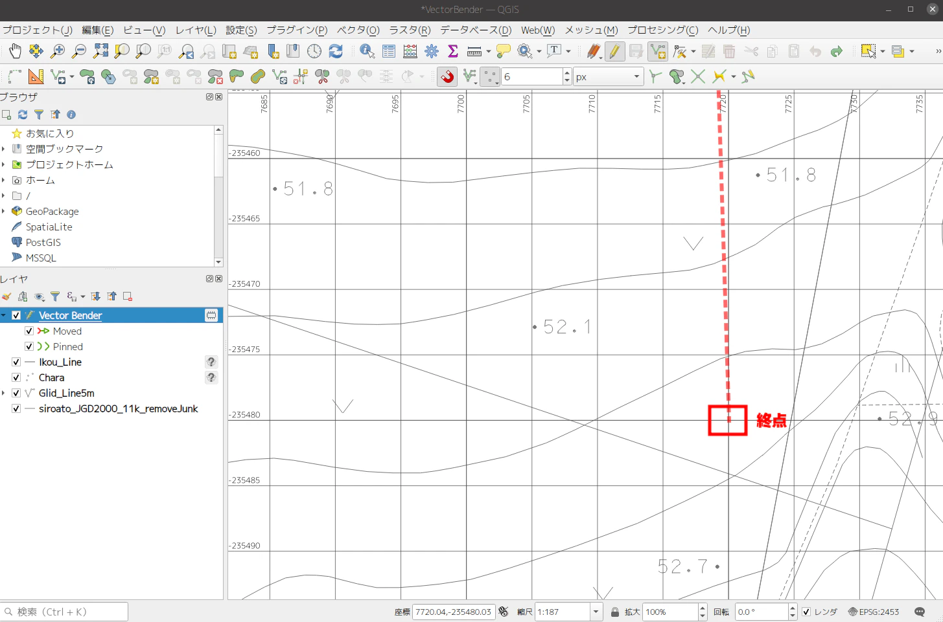
Task: Open the プロジェクト(J) menu
Action: point(37,30)
